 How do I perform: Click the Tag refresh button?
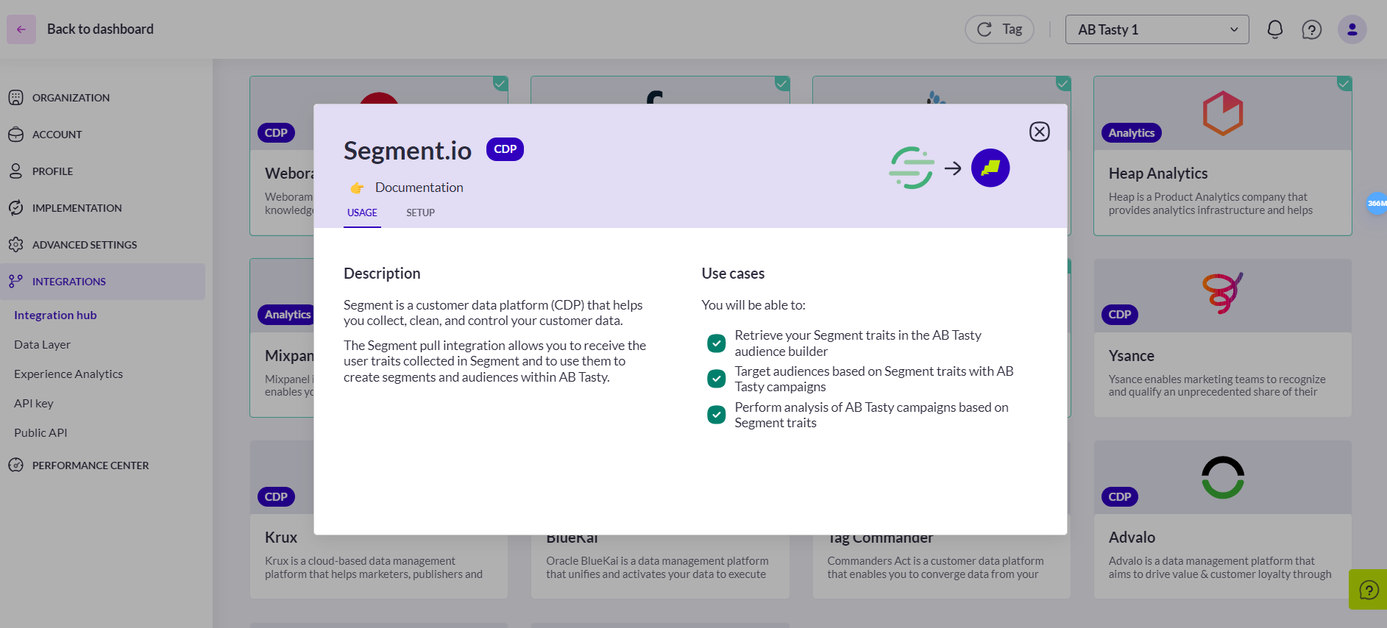[1000, 29]
